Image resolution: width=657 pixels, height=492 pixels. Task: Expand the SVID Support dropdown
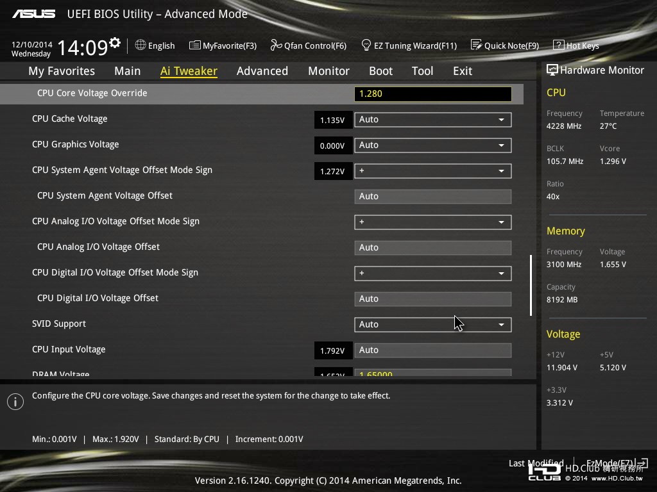433,325
